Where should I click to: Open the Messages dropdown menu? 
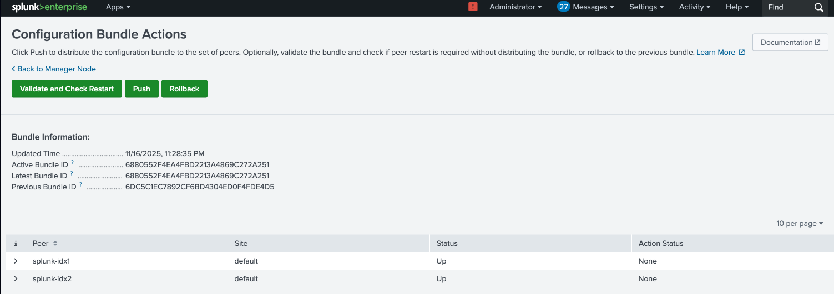point(586,7)
